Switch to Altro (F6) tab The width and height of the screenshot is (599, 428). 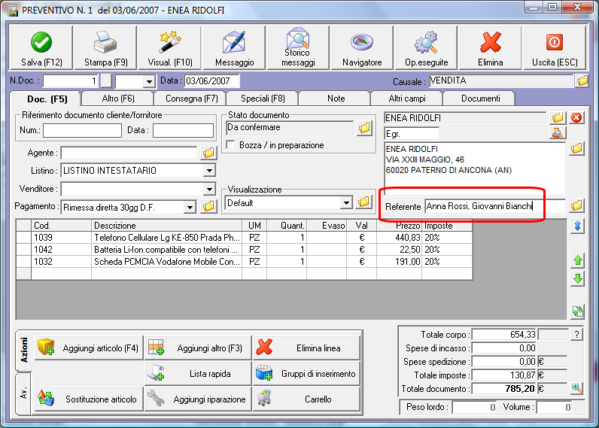(x=118, y=99)
